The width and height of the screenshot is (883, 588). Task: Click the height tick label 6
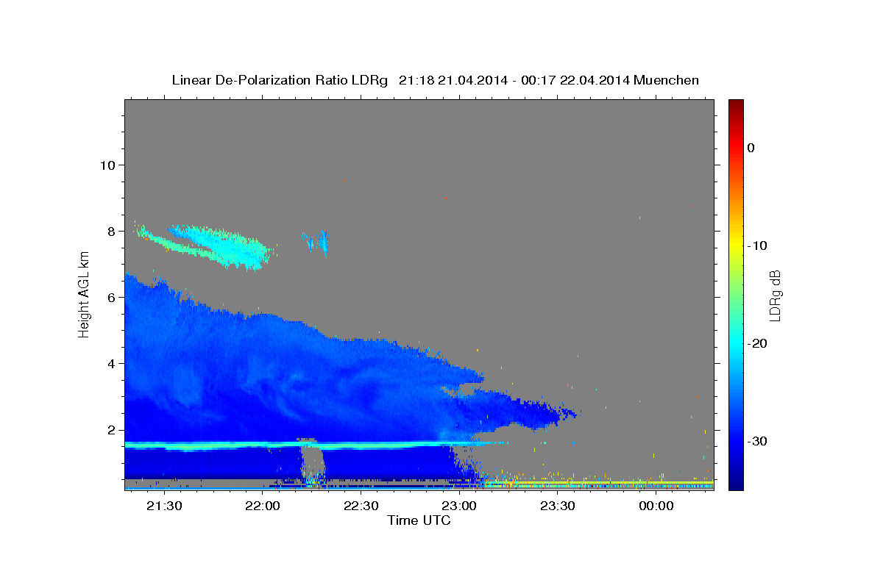point(113,297)
